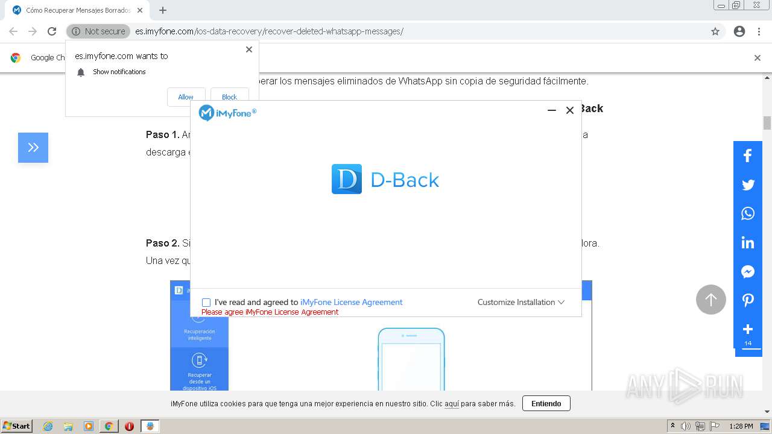Reload the current page

[52, 31]
